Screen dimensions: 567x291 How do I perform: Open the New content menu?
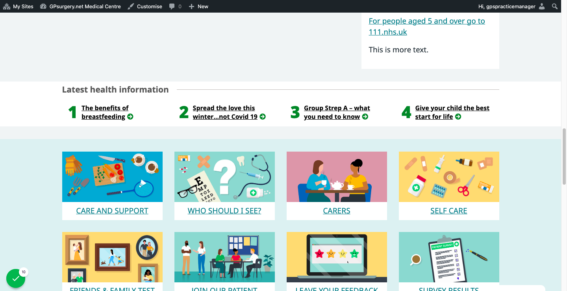pyautogui.click(x=198, y=6)
